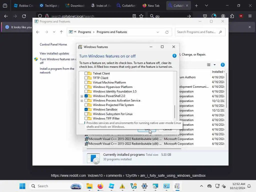Switch to the Download tab
This screenshot has width=256, height=192.
75,5
